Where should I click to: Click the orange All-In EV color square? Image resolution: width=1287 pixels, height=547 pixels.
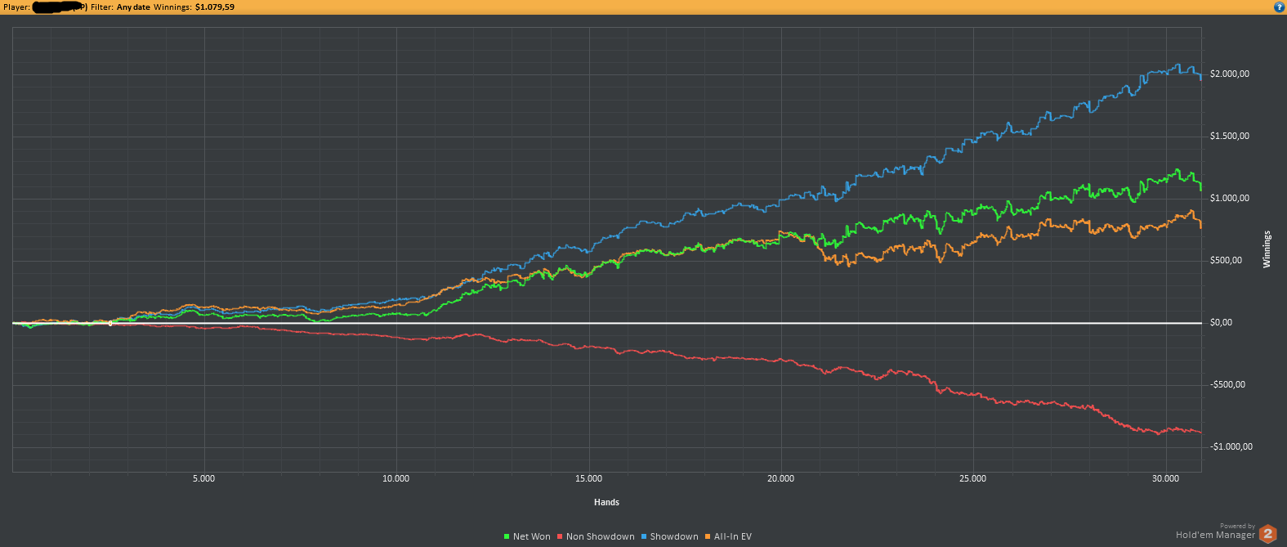[x=708, y=537]
